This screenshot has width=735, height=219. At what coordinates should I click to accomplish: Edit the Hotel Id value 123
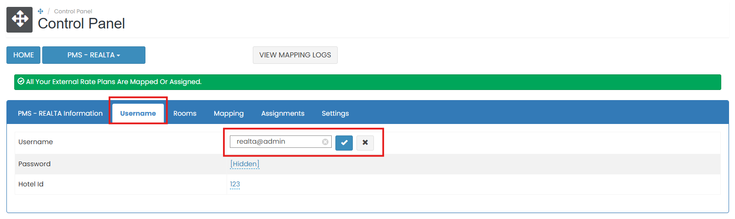pyautogui.click(x=235, y=184)
